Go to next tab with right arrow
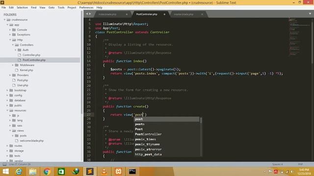314x176 pixels. 90,14
